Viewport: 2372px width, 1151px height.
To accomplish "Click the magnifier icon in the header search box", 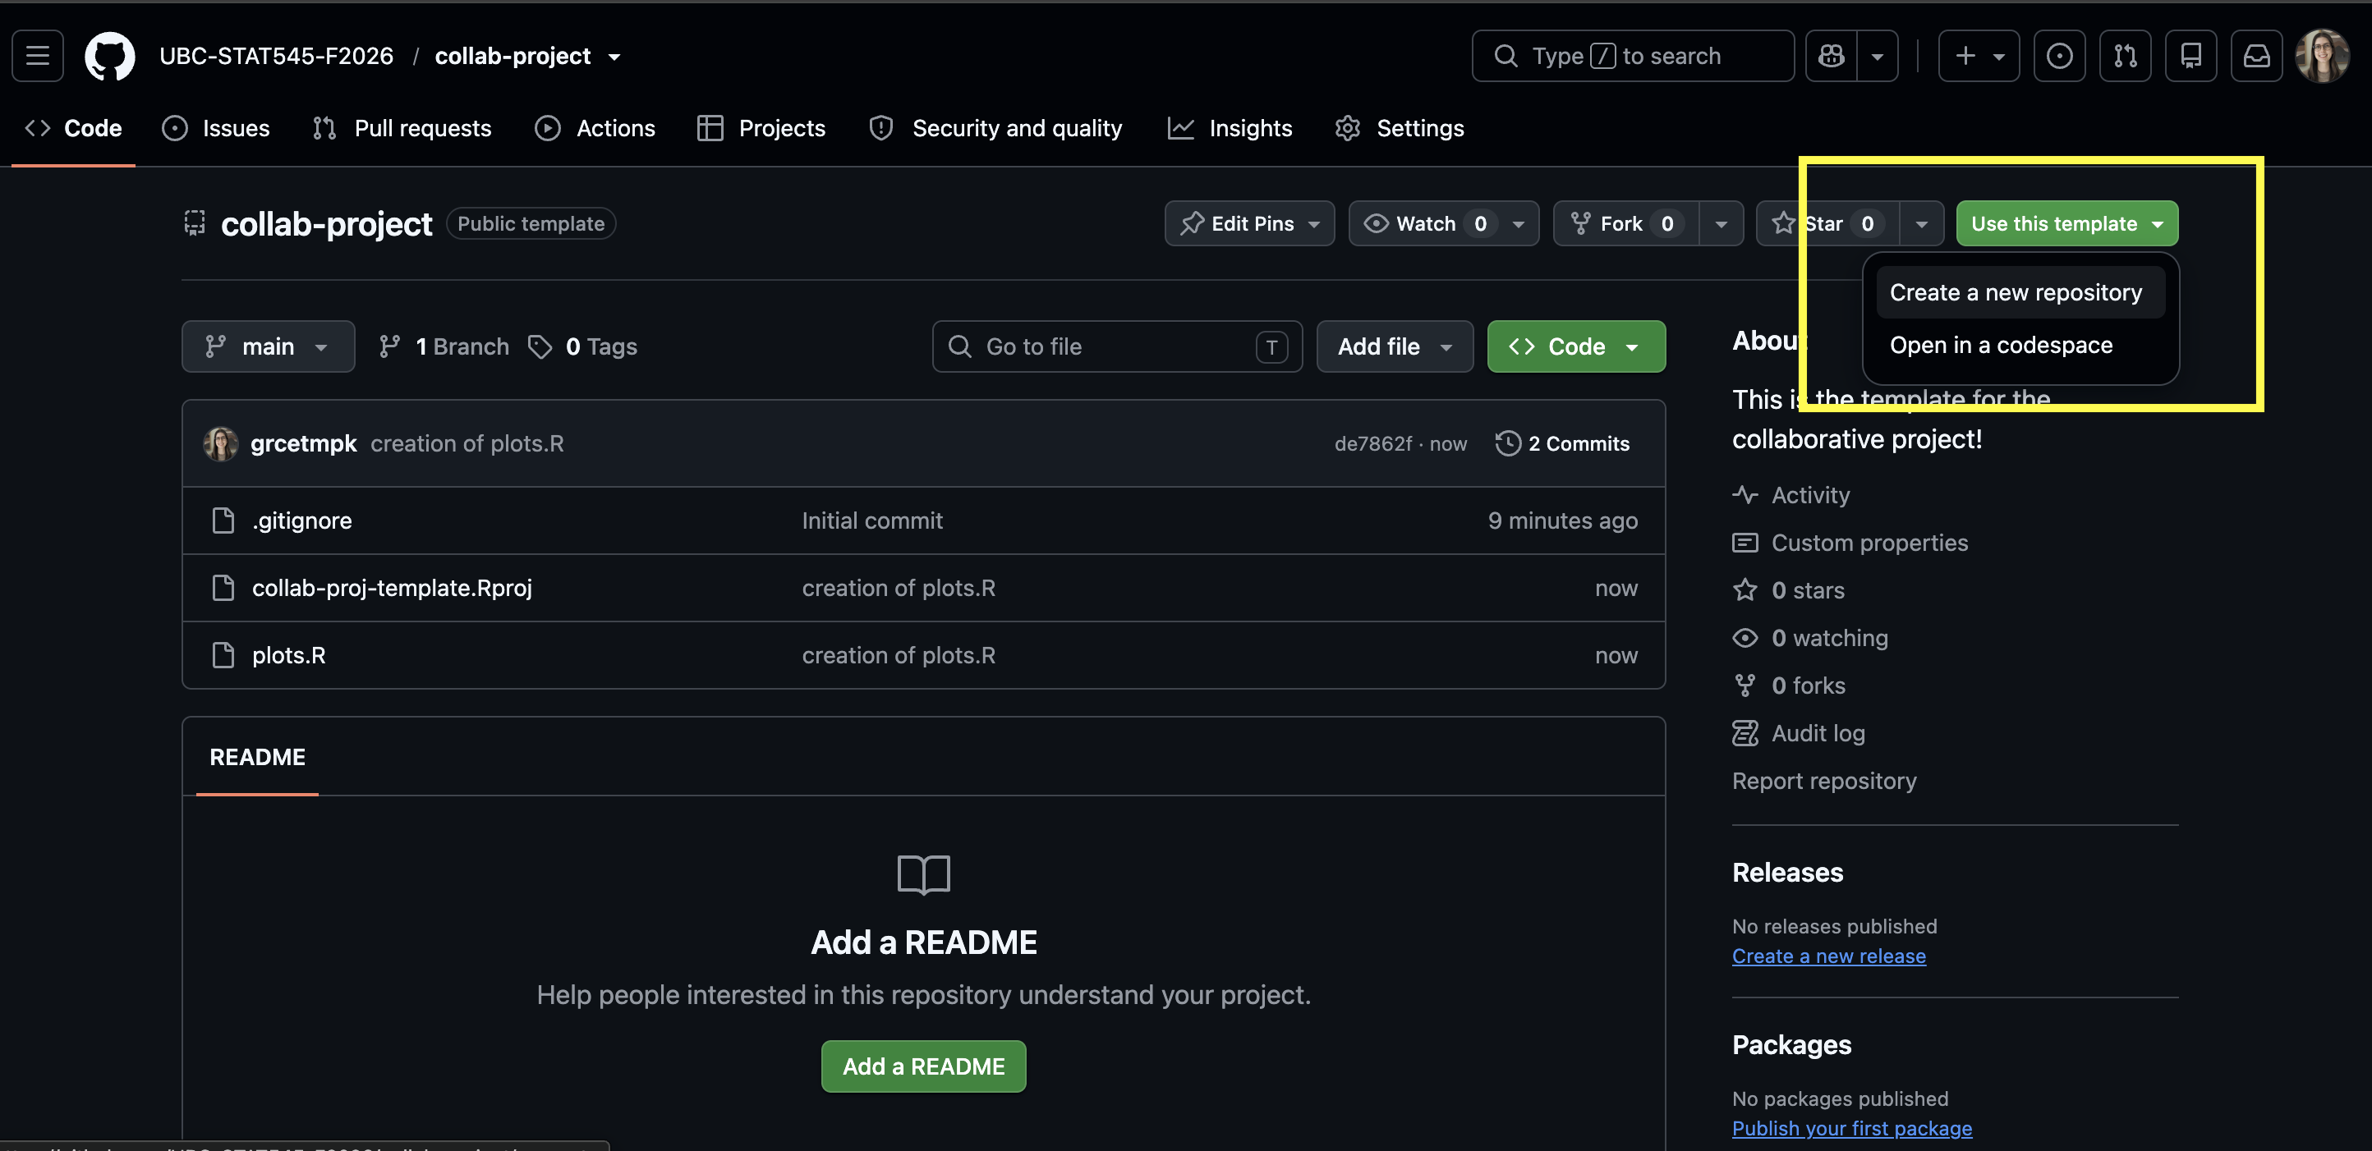I will (1505, 56).
